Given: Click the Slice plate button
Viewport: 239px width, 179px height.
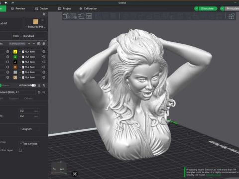Looking at the screenshot, I should pyautogui.click(x=208, y=8).
